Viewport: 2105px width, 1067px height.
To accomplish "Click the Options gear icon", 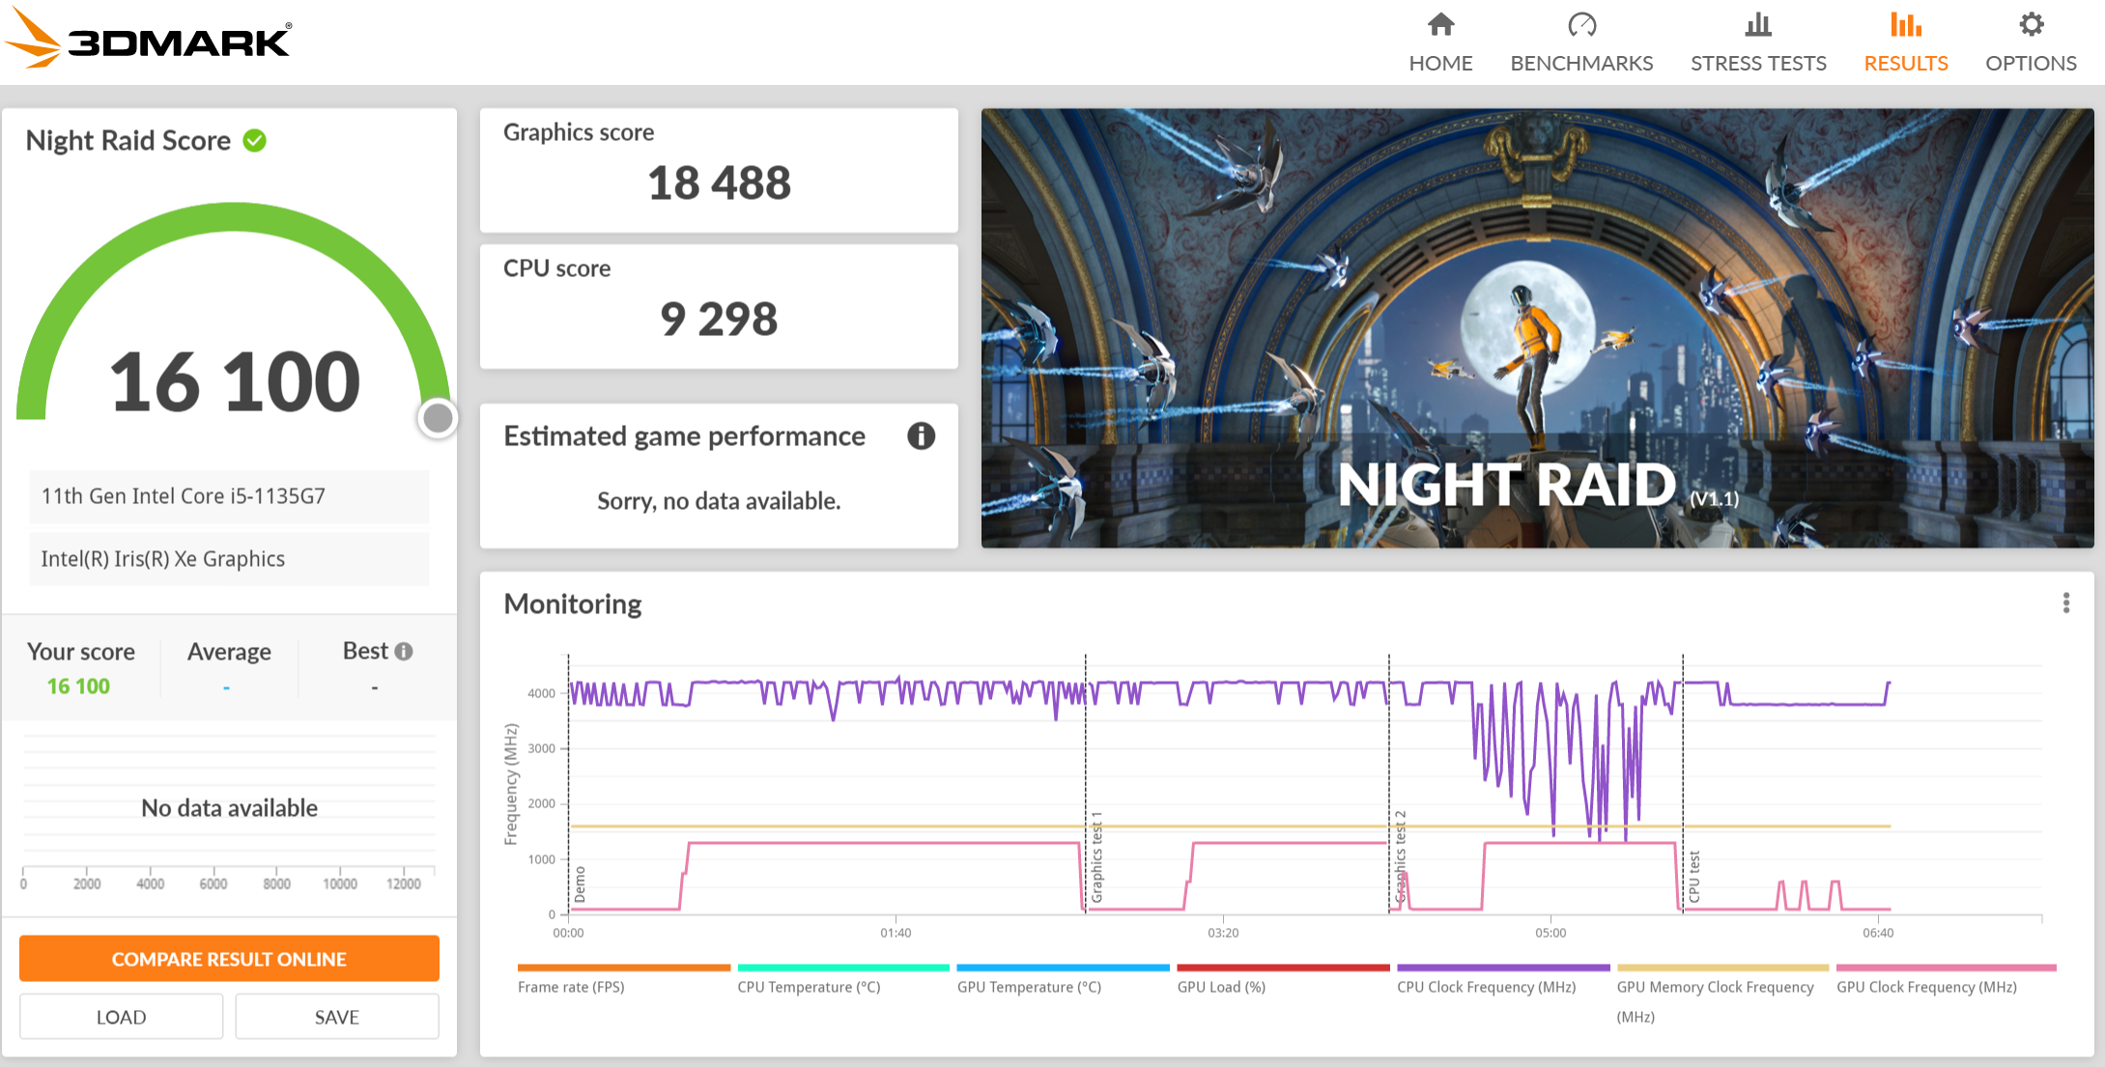I will click(2031, 24).
